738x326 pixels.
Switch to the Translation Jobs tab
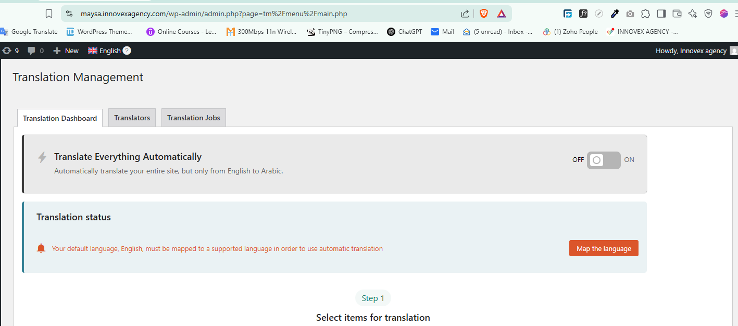[194, 118]
